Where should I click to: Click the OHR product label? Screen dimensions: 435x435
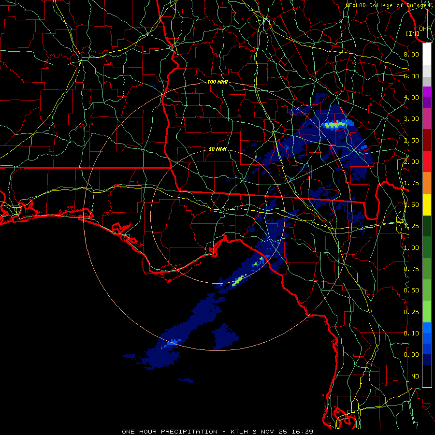(425, 29)
